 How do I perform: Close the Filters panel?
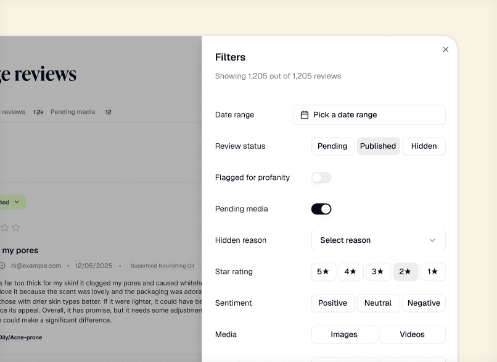446,49
